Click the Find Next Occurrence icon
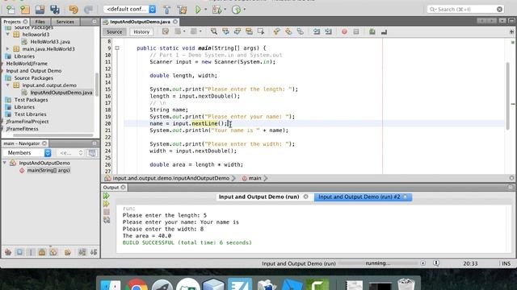The height and width of the screenshot is (290, 517). pyautogui.click(x=237, y=31)
